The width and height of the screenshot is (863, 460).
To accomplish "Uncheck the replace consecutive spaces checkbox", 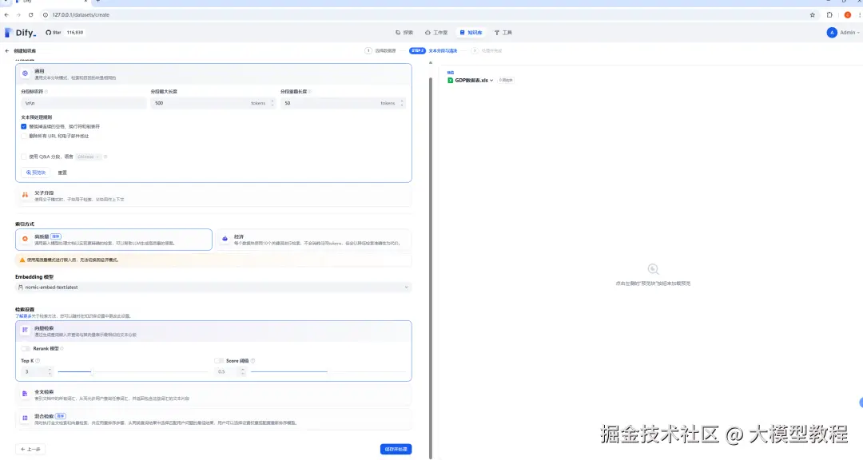I will [x=24, y=126].
